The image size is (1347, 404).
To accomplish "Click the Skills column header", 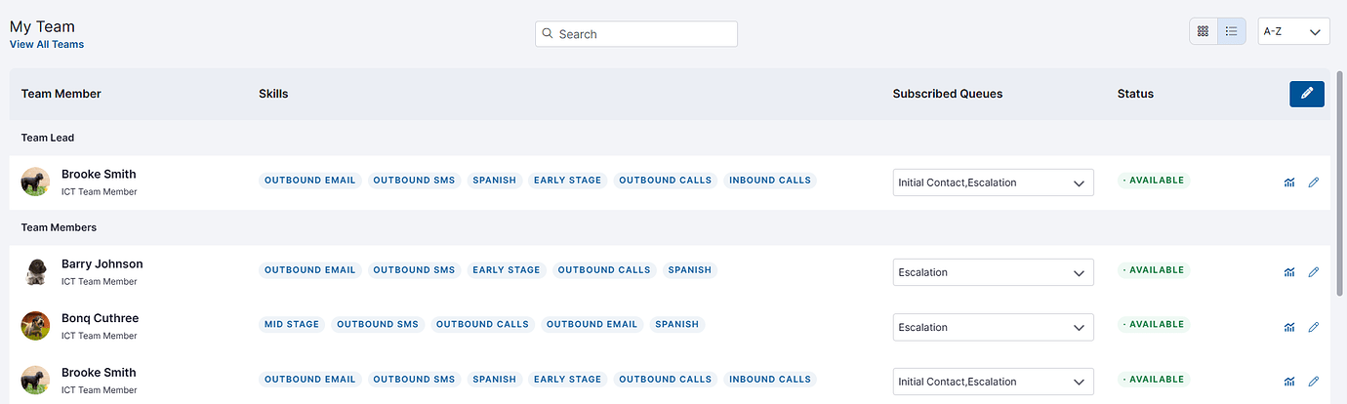I will pos(273,94).
